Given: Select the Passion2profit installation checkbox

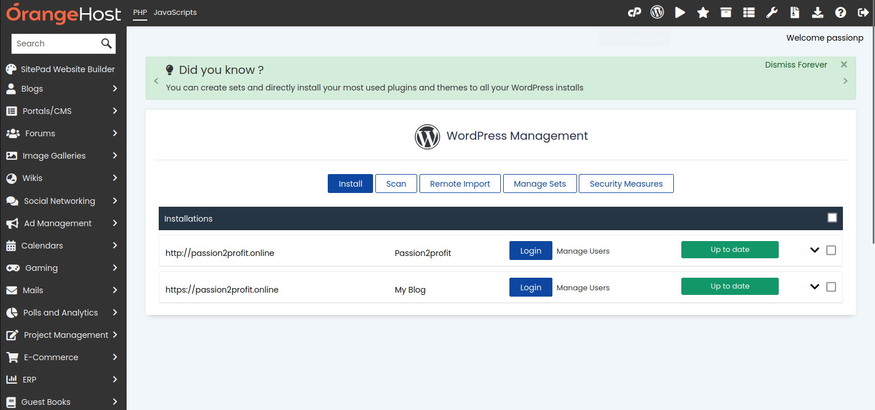Looking at the screenshot, I should pos(831,250).
